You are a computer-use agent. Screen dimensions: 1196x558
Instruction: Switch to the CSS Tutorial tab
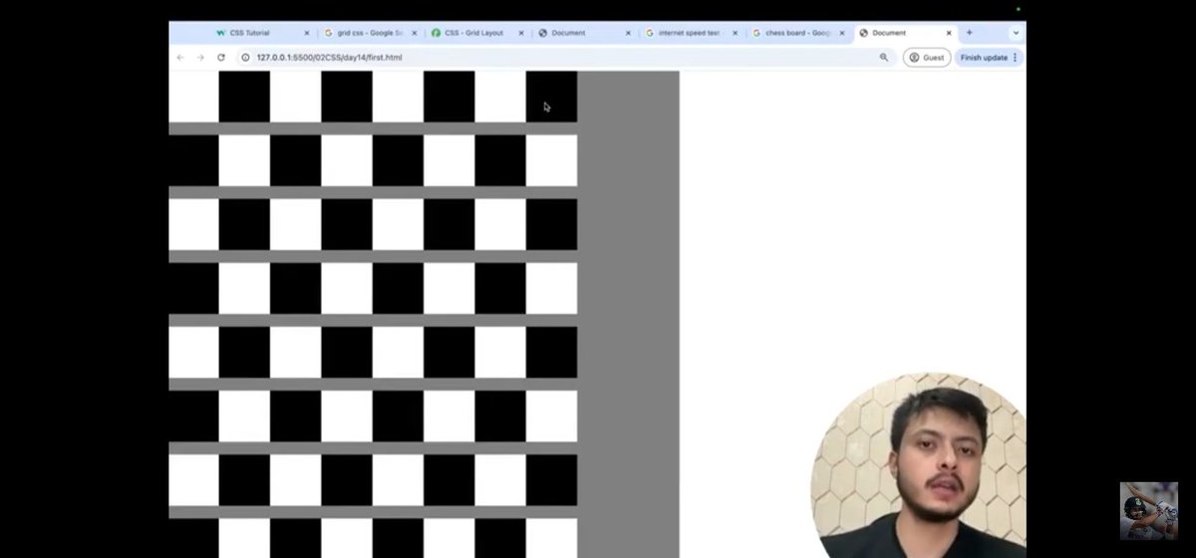[x=263, y=33]
